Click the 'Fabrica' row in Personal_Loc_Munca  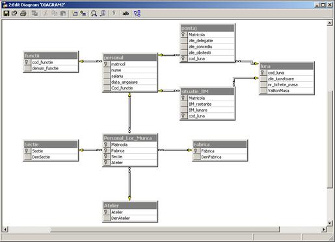coord(130,151)
